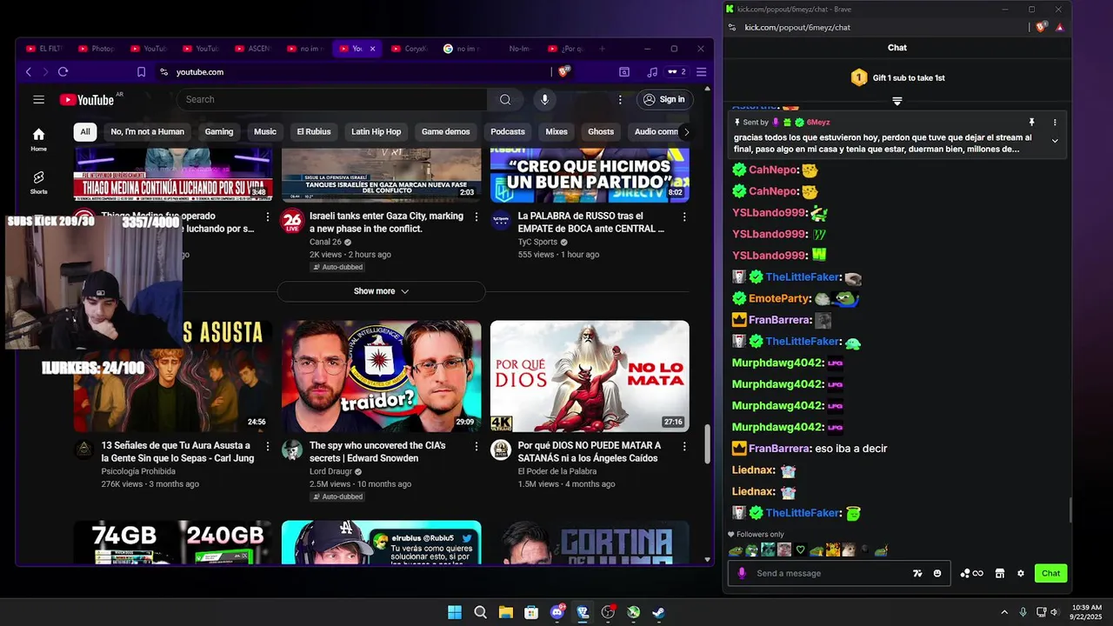The height and width of the screenshot is (626, 1113).
Task: Open Edward Snowden CIA video thumbnail
Action: click(381, 376)
